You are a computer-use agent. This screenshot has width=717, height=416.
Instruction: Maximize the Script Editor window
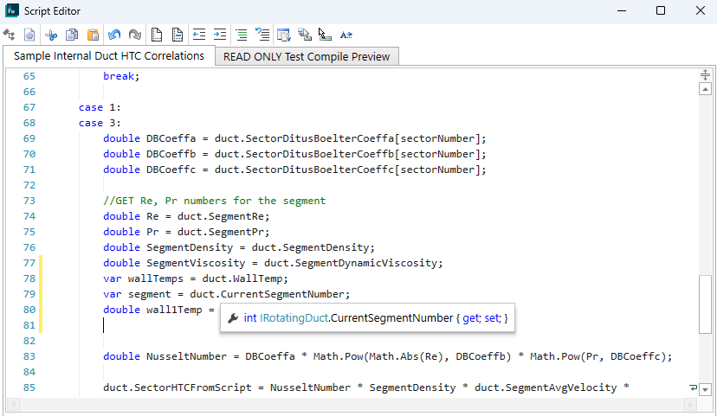pyautogui.click(x=661, y=10)
